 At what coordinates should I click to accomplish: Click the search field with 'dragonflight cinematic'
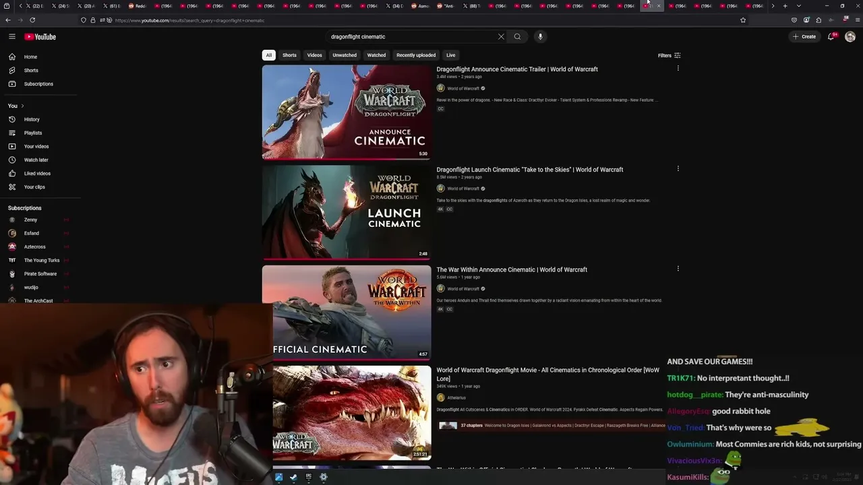click(x=411, y=36)
